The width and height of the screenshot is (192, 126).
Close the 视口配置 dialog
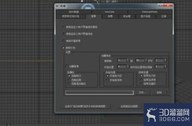(168, 5)
